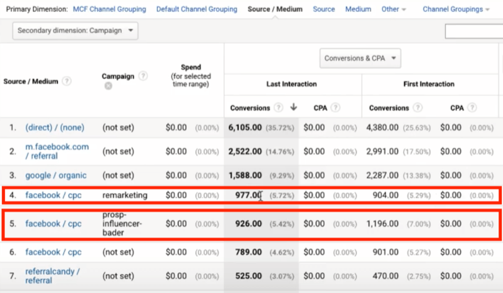Click help icon for First Interaction Conversions

(417, 108)
